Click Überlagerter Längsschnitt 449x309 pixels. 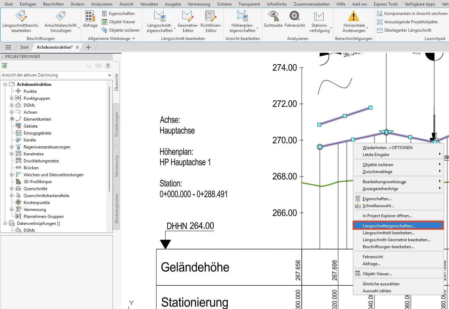click(404, 30)
